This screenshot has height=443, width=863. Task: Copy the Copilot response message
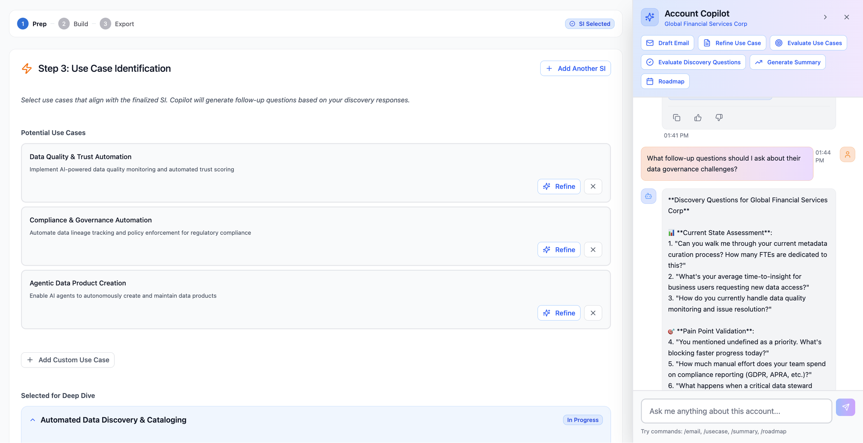click(676, 118)
